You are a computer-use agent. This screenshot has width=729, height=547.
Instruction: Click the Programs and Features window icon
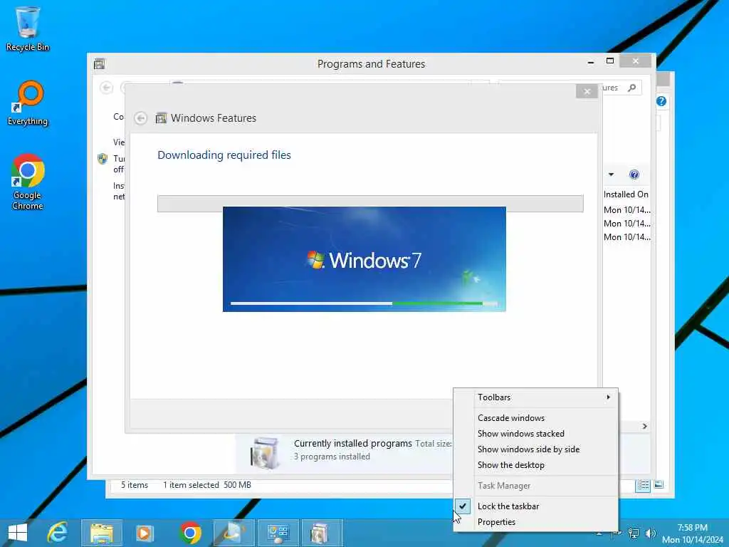coord(99,64)
